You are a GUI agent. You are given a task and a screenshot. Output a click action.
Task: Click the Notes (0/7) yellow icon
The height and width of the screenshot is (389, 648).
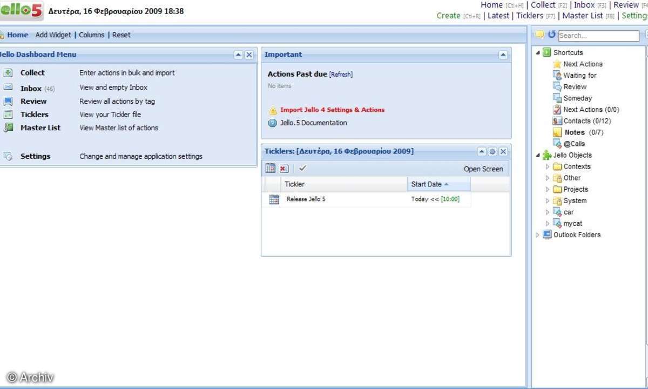[557, 132]
